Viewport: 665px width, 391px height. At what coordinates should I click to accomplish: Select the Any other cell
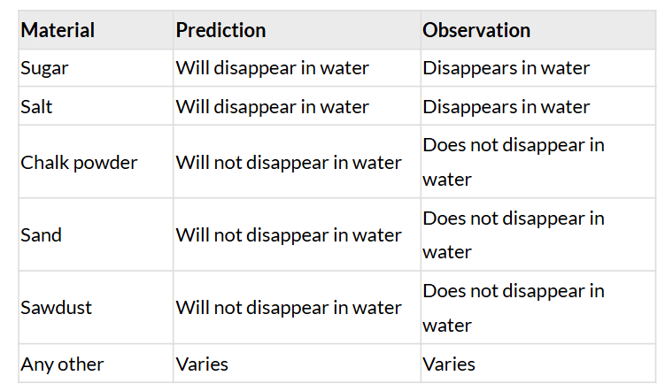[63, 364]
